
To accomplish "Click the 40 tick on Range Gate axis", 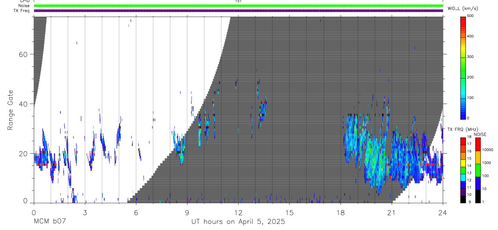I will 22,104.
